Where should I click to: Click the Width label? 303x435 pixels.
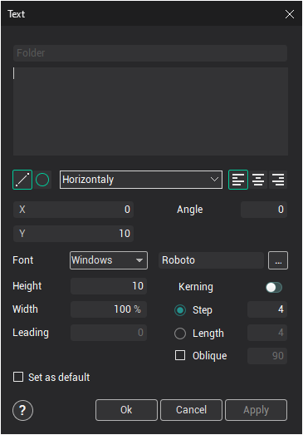tap(25, 309)
